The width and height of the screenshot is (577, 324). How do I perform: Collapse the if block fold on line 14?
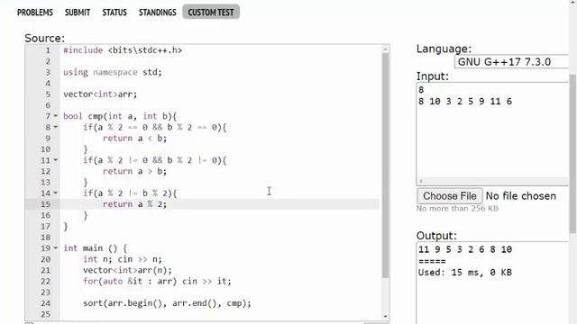[56, 193]
